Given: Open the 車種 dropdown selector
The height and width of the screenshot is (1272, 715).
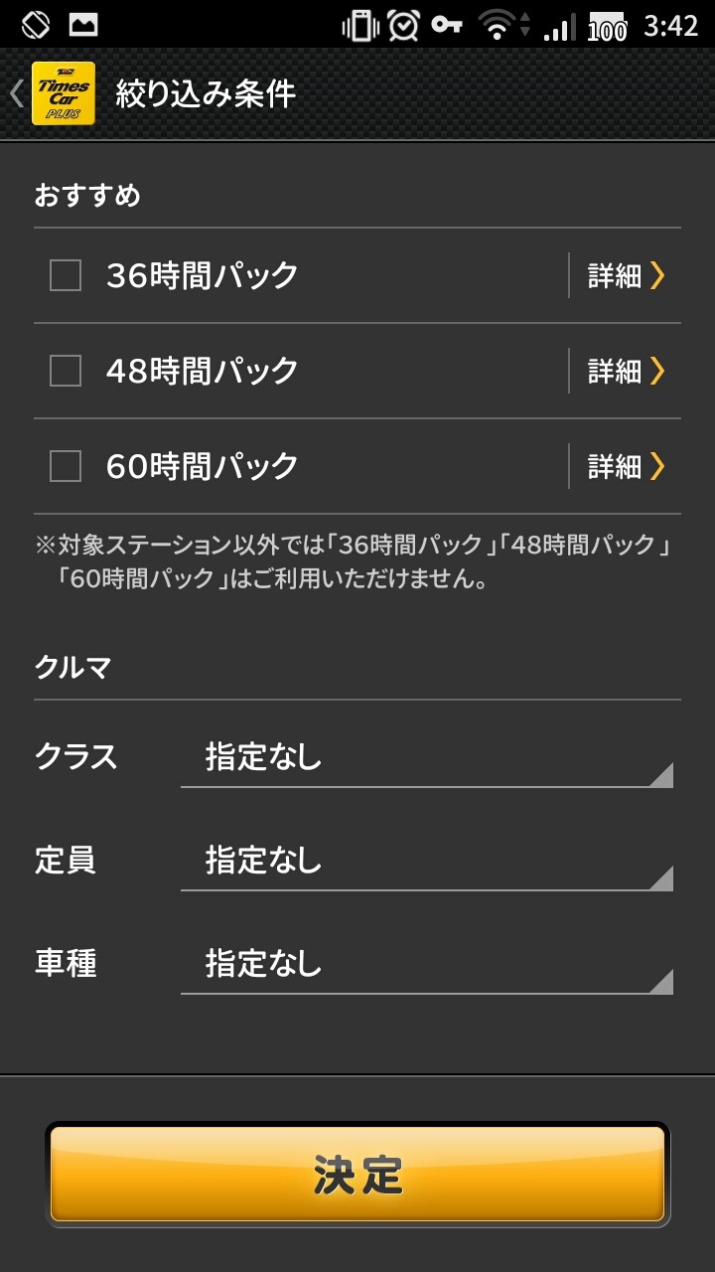Looking at the screenshot, I should pos(427,965).
